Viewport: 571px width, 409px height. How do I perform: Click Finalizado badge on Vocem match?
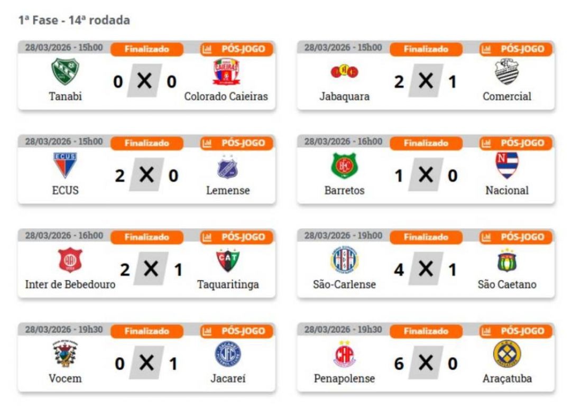(x=147, y=331)
